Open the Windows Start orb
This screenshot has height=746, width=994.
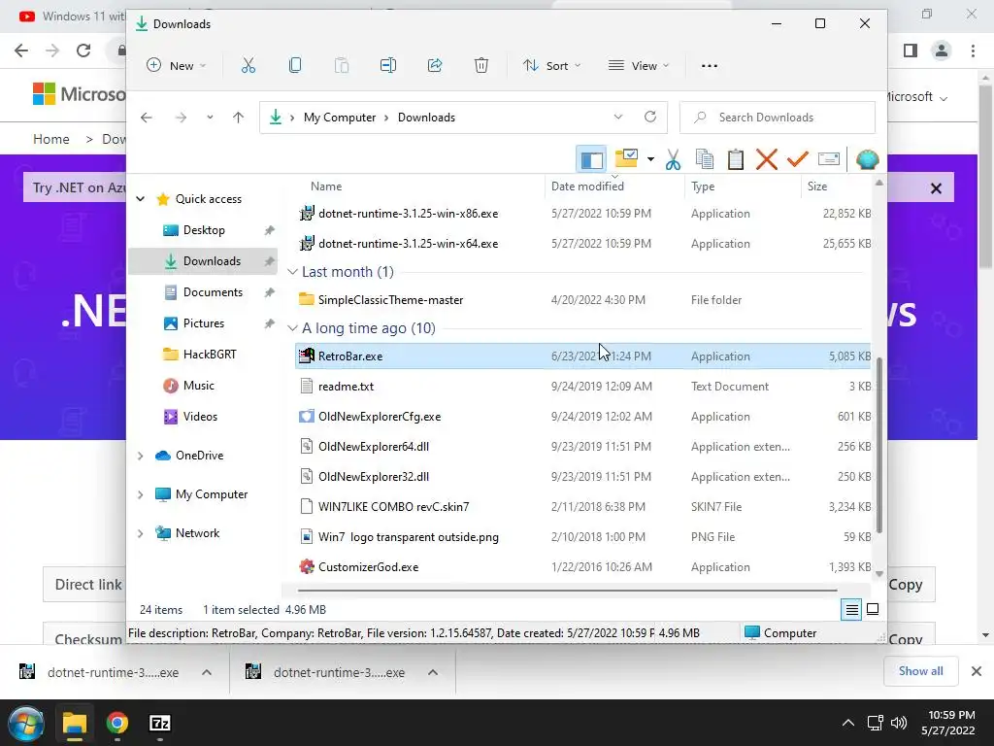[26, 723]
